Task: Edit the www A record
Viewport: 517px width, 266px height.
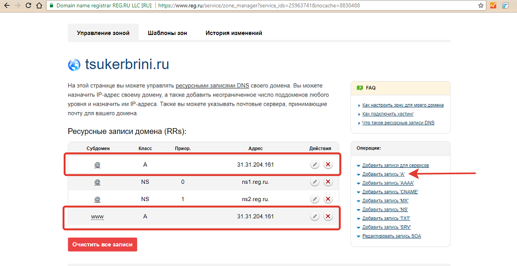Action: pos(315,216)
